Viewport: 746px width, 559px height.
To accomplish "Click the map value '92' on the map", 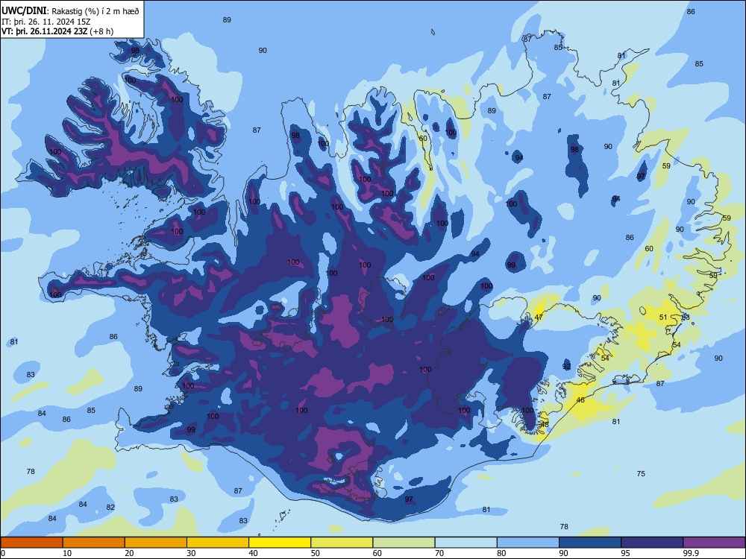I will coord(566,366).
